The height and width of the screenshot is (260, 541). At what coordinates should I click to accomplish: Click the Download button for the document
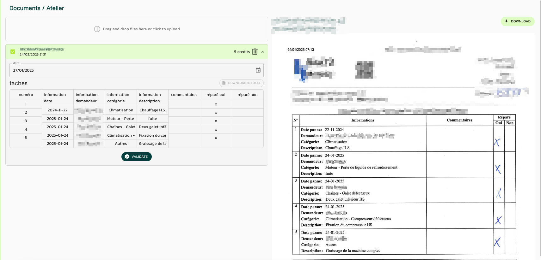click(x=517, y=21)
